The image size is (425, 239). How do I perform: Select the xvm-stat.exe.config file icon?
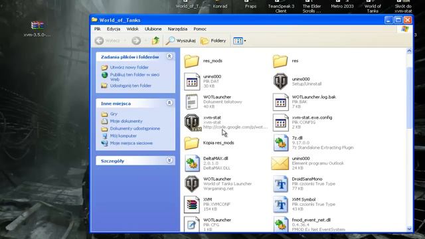(280, 122)
